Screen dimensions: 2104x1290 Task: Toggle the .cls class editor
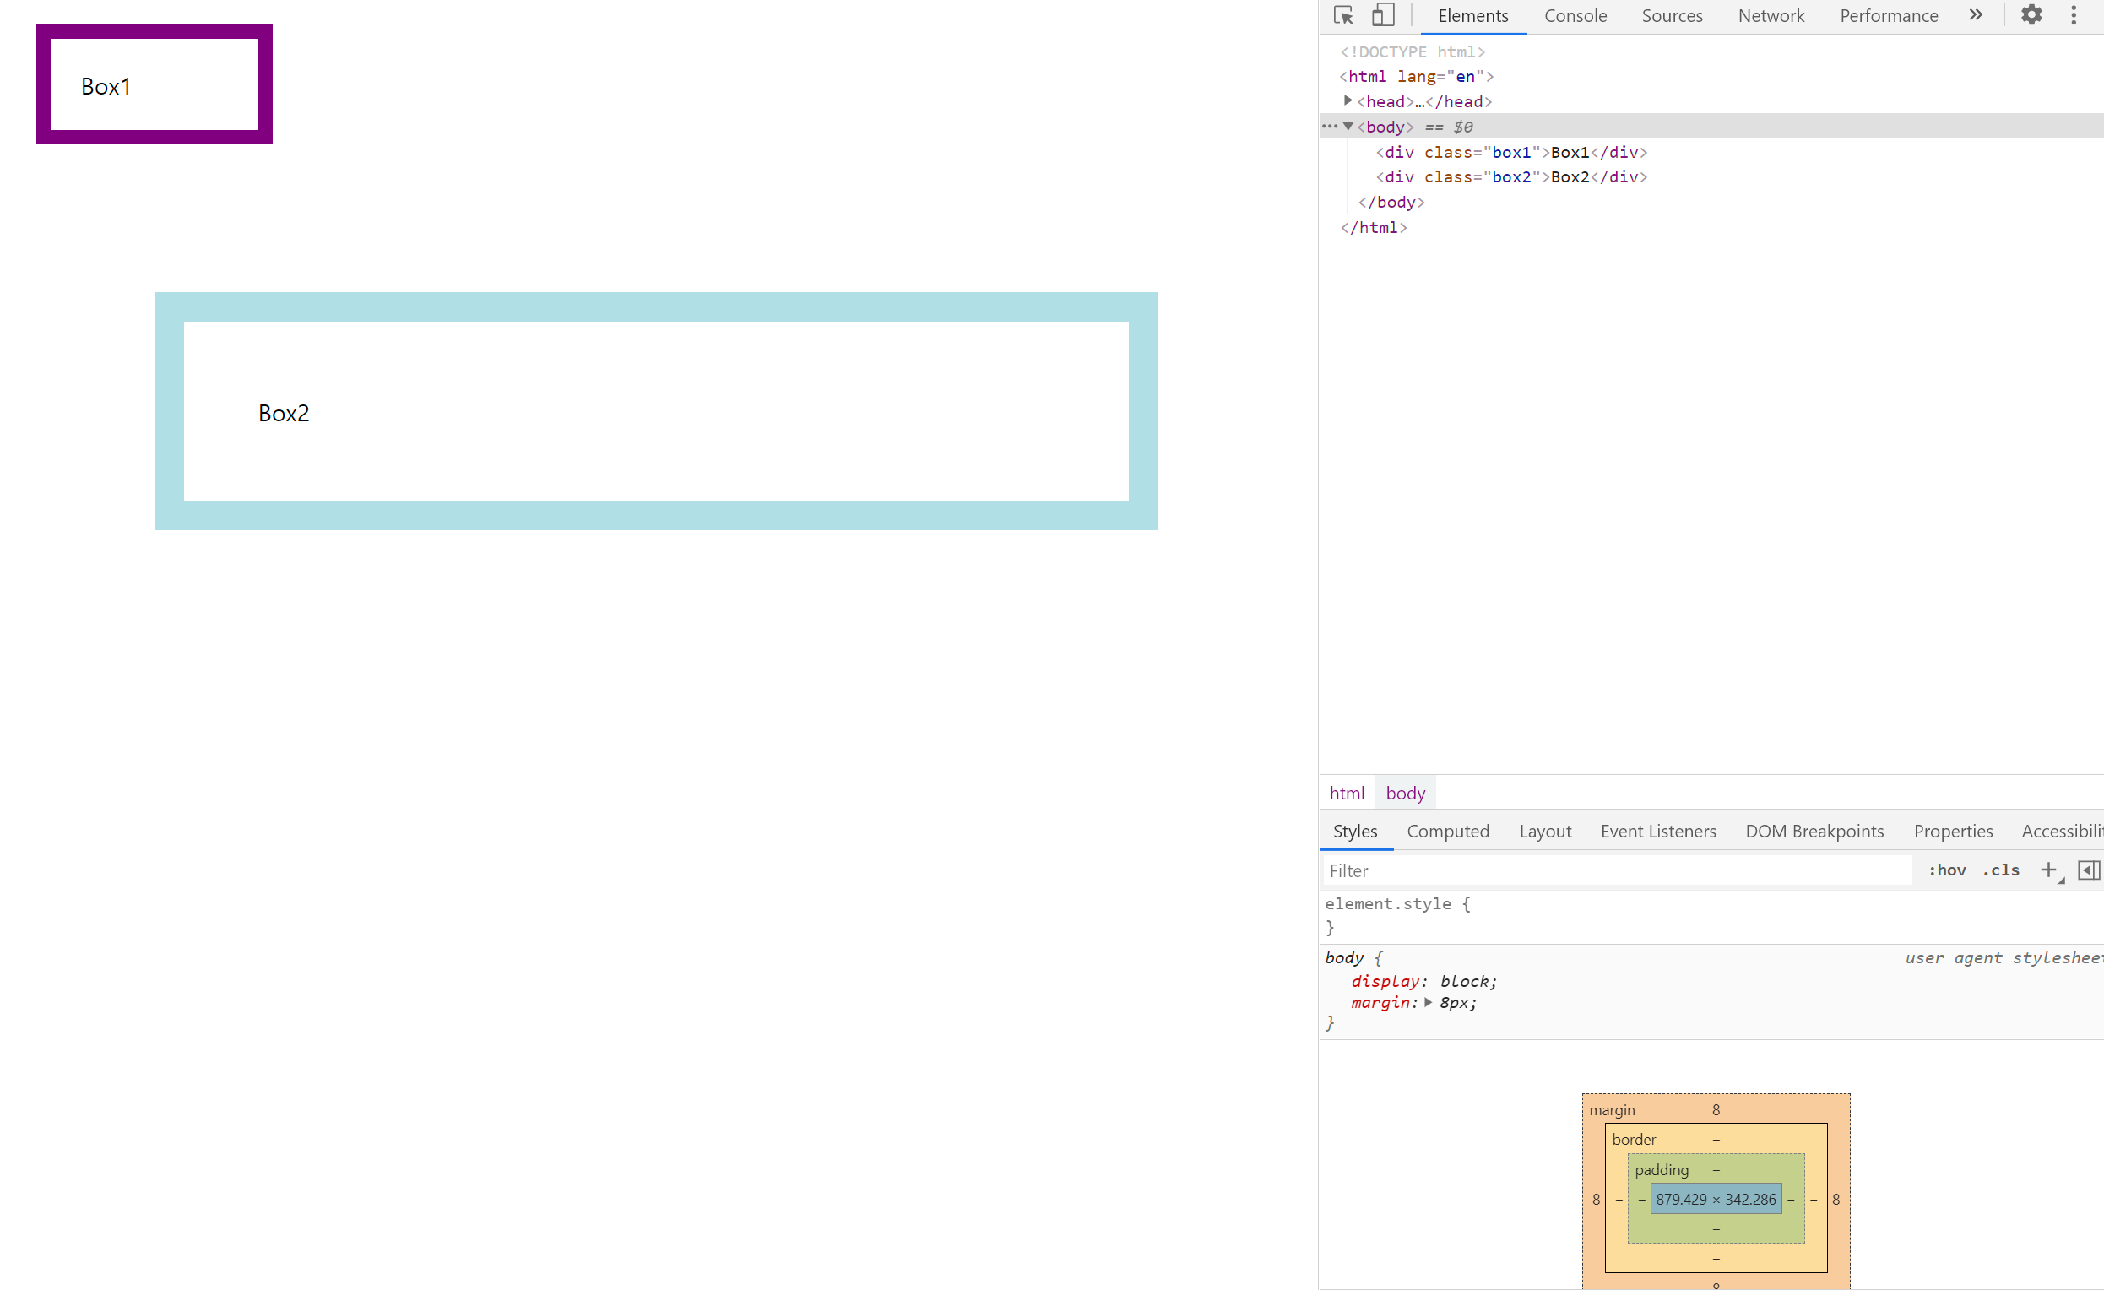click(x=2001, y=870)
